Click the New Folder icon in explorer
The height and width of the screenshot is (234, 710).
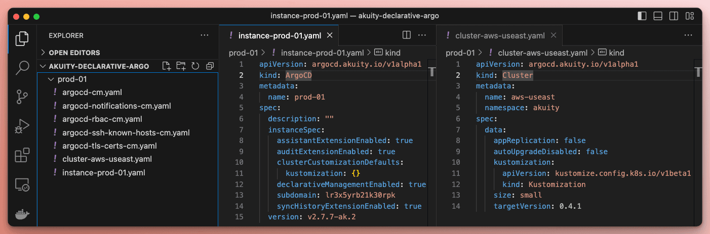click(181, 66)
